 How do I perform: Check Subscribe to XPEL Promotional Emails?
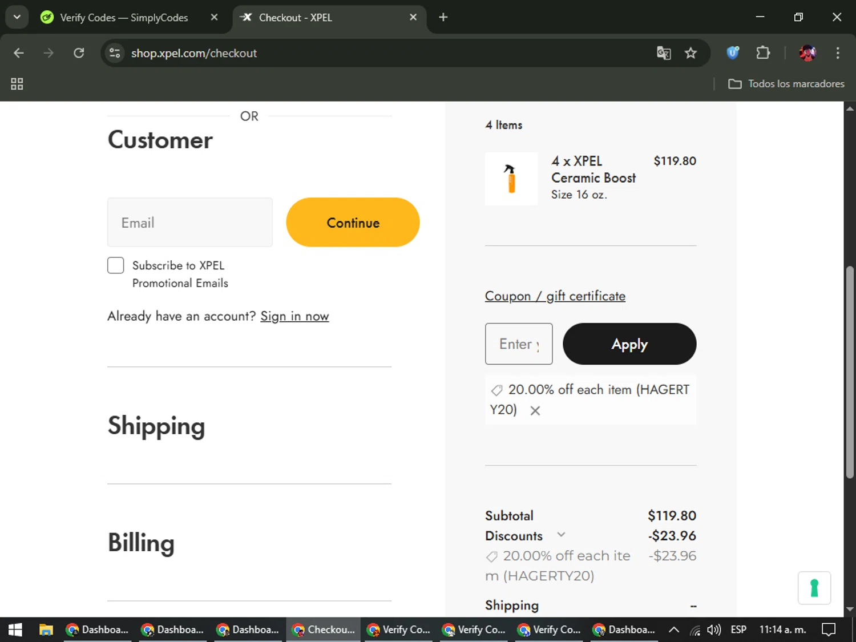tap(116, 265)
